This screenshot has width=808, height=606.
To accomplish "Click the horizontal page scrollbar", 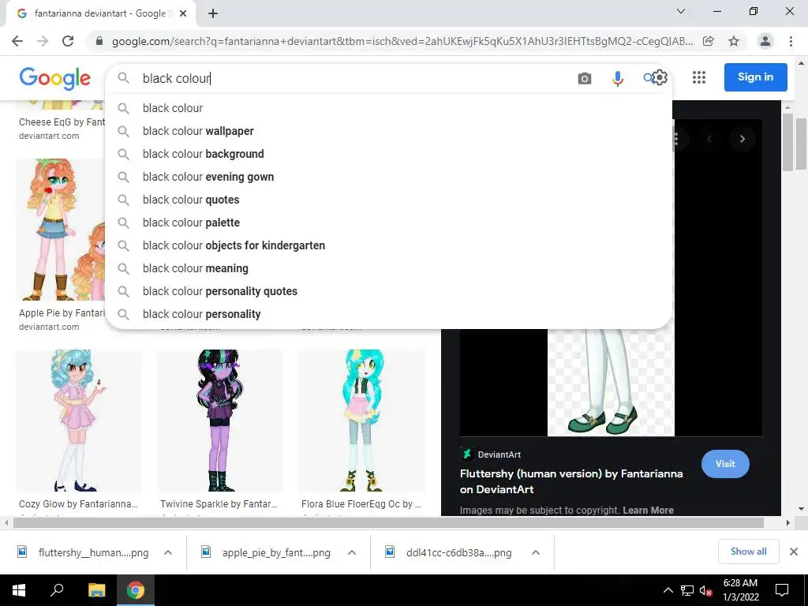I will coord(388,522).
